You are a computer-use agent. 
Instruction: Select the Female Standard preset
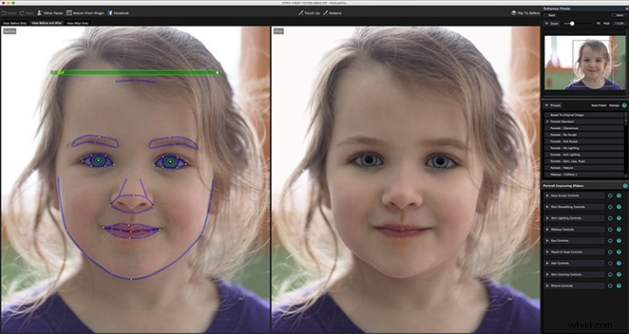pyautogui.click(x=583, y=122)
